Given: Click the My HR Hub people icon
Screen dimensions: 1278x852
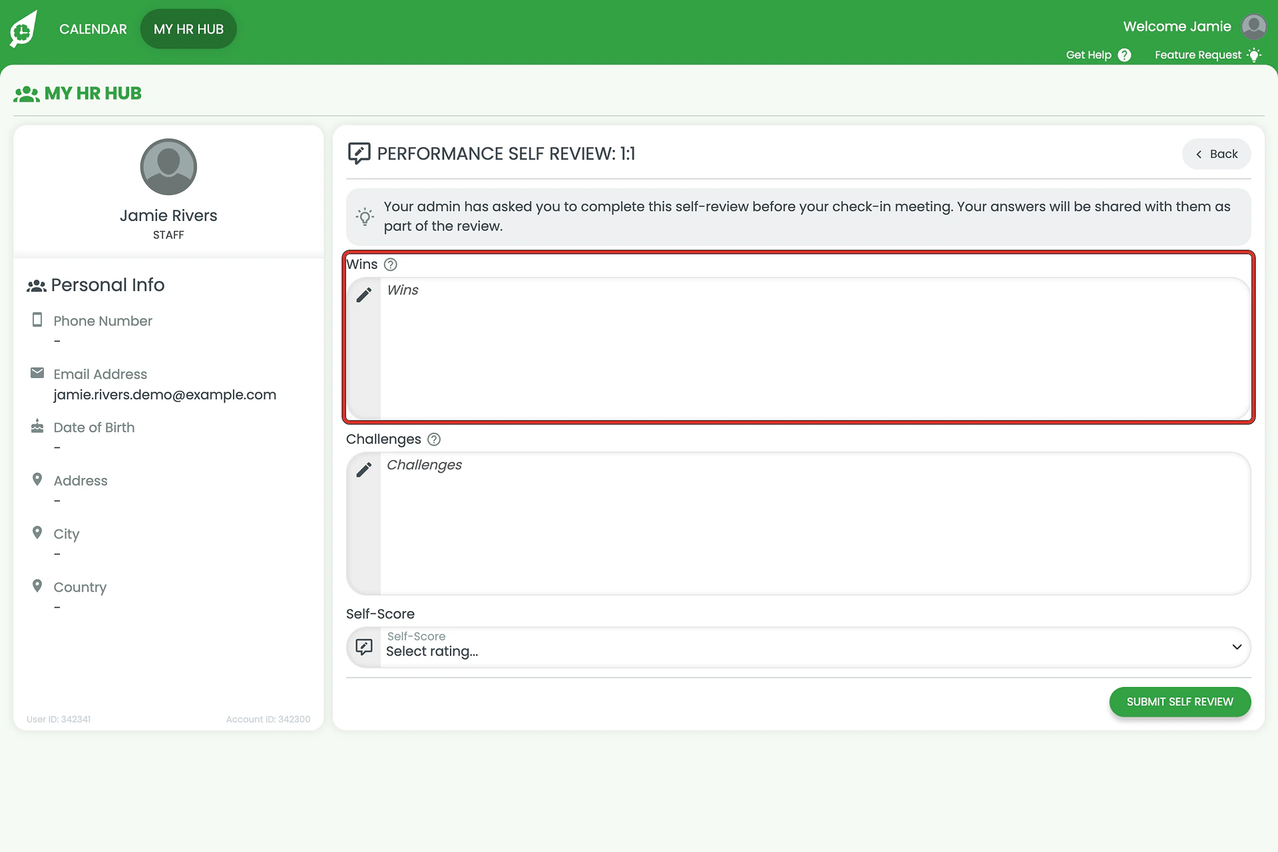Looking at the screenshot, I should [x=27, y=94].
